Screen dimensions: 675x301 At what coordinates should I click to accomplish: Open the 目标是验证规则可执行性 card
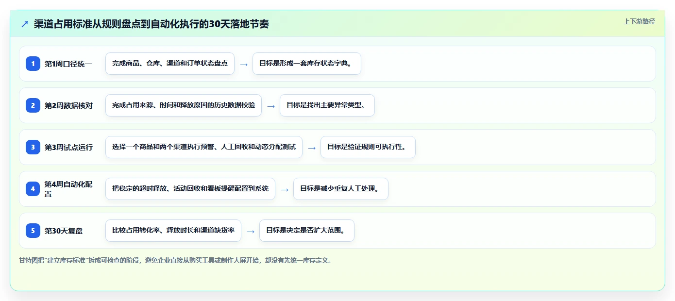click(368, 147)
